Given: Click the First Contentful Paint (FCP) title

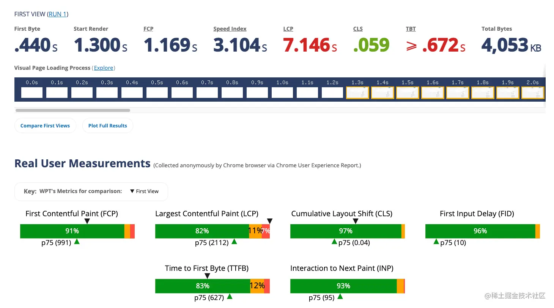Looking at the screenshot, I should point(72,214).
